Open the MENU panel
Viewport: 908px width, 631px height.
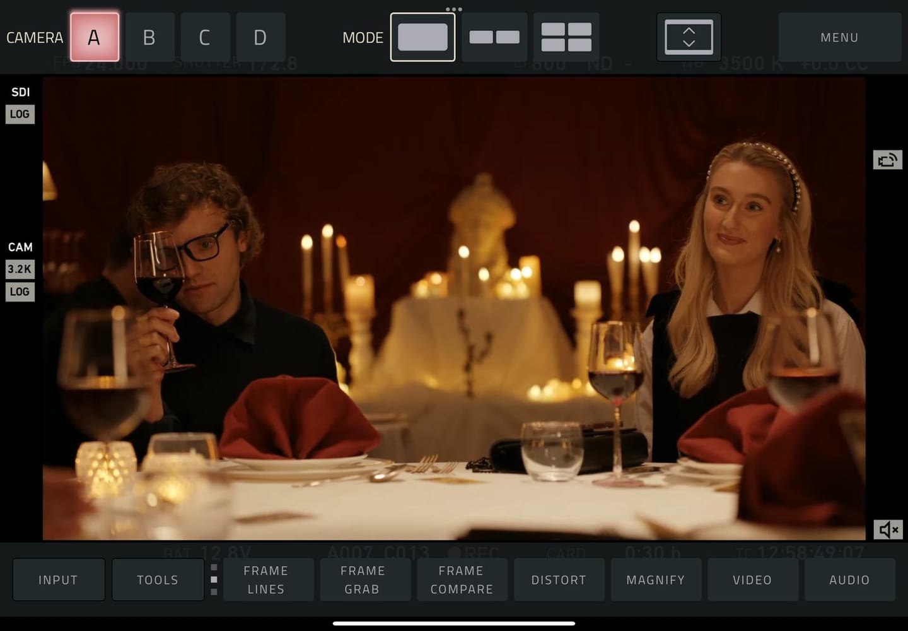tap(839, 37)
